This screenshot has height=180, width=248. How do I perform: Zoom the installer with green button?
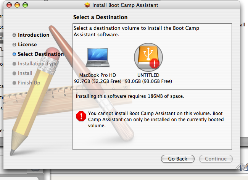click(x=25, y=5)
